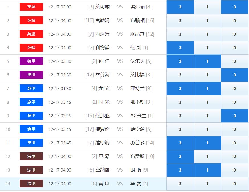Pick 0 for 西汉姆 vs 水晶宫

234,34
